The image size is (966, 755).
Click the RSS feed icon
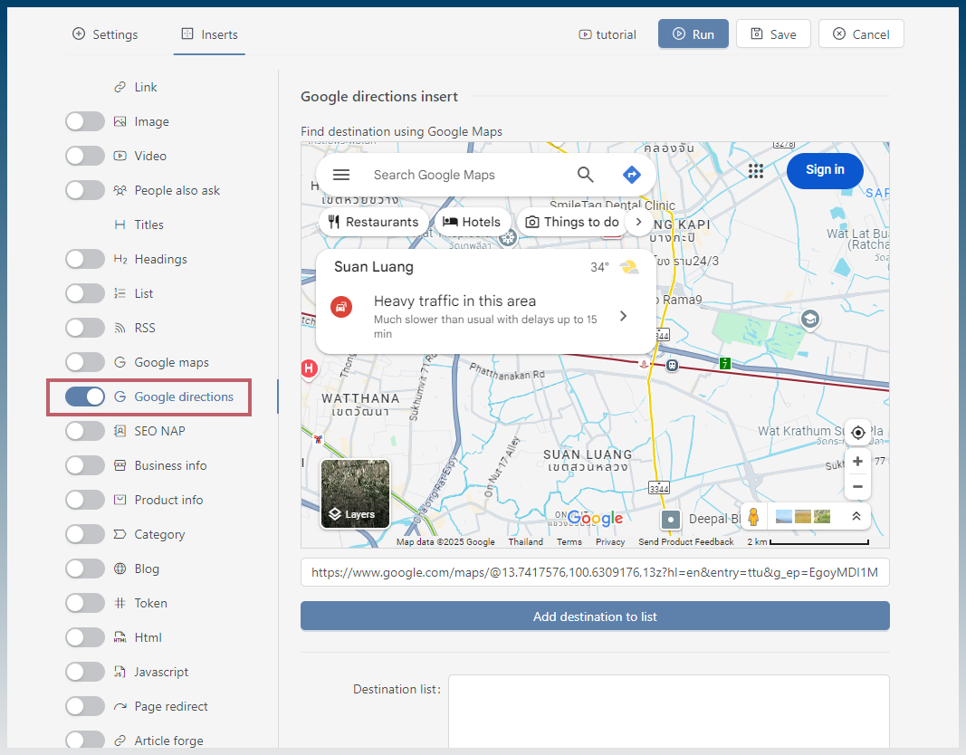coord(120,329)
